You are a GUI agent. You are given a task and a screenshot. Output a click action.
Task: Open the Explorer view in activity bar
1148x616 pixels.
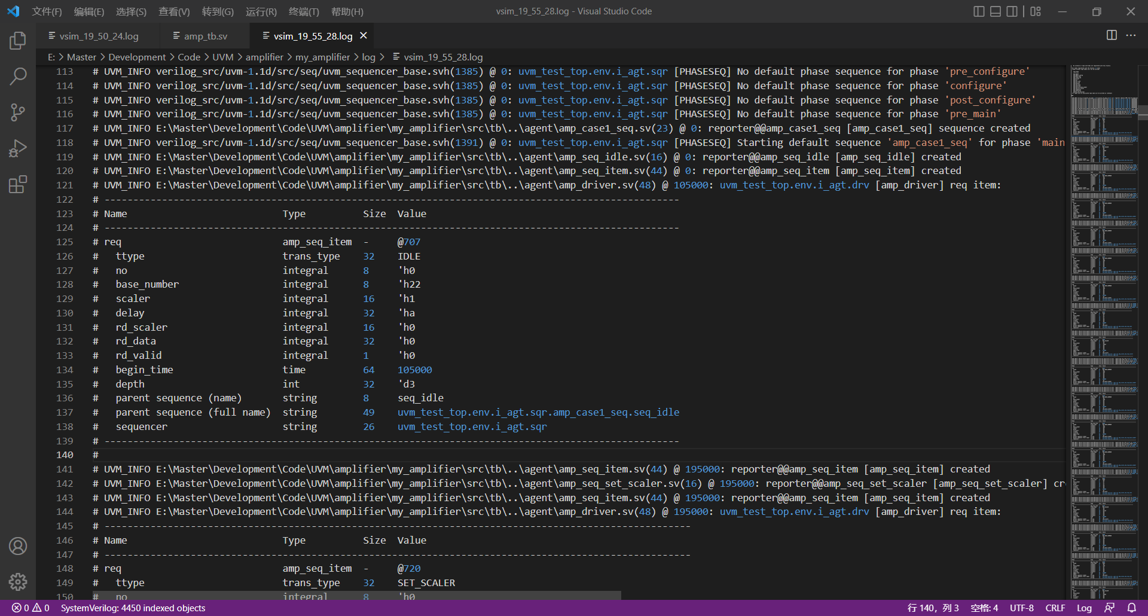(18, 41)
